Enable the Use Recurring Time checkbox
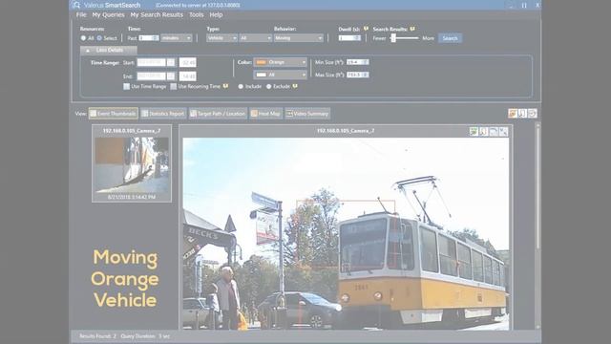 click(174, 86)
